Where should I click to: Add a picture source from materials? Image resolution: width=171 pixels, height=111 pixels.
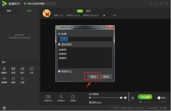pyautogui.click(x=22, y=70)
